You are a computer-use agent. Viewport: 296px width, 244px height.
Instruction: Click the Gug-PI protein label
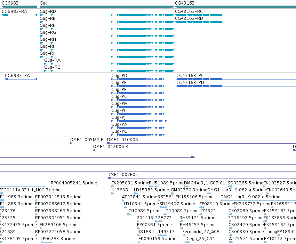tap(118, 110)
